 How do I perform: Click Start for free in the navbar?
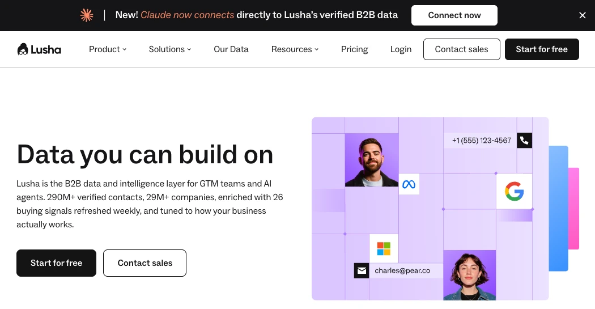pyautogui.click(x=542, y=49)
